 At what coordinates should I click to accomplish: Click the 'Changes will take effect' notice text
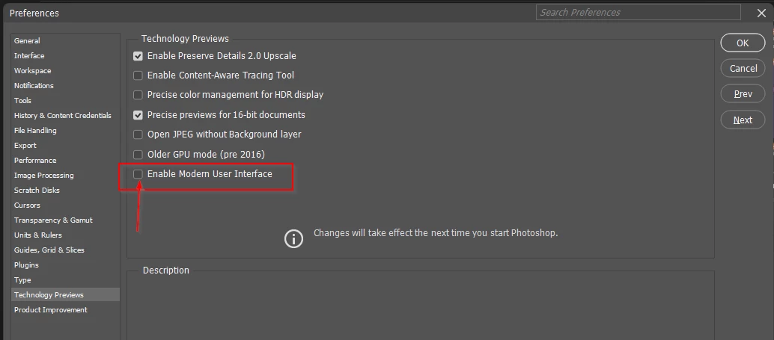tap(436, 232)
